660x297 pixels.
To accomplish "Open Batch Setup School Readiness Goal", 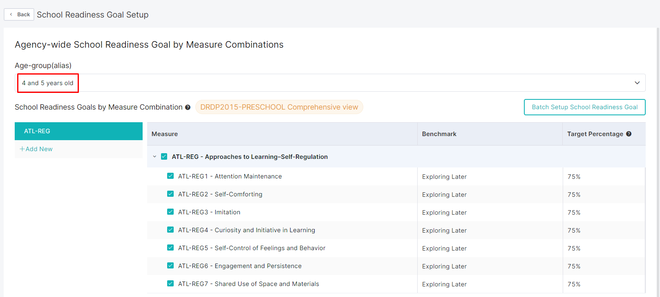I will (584, 107).
